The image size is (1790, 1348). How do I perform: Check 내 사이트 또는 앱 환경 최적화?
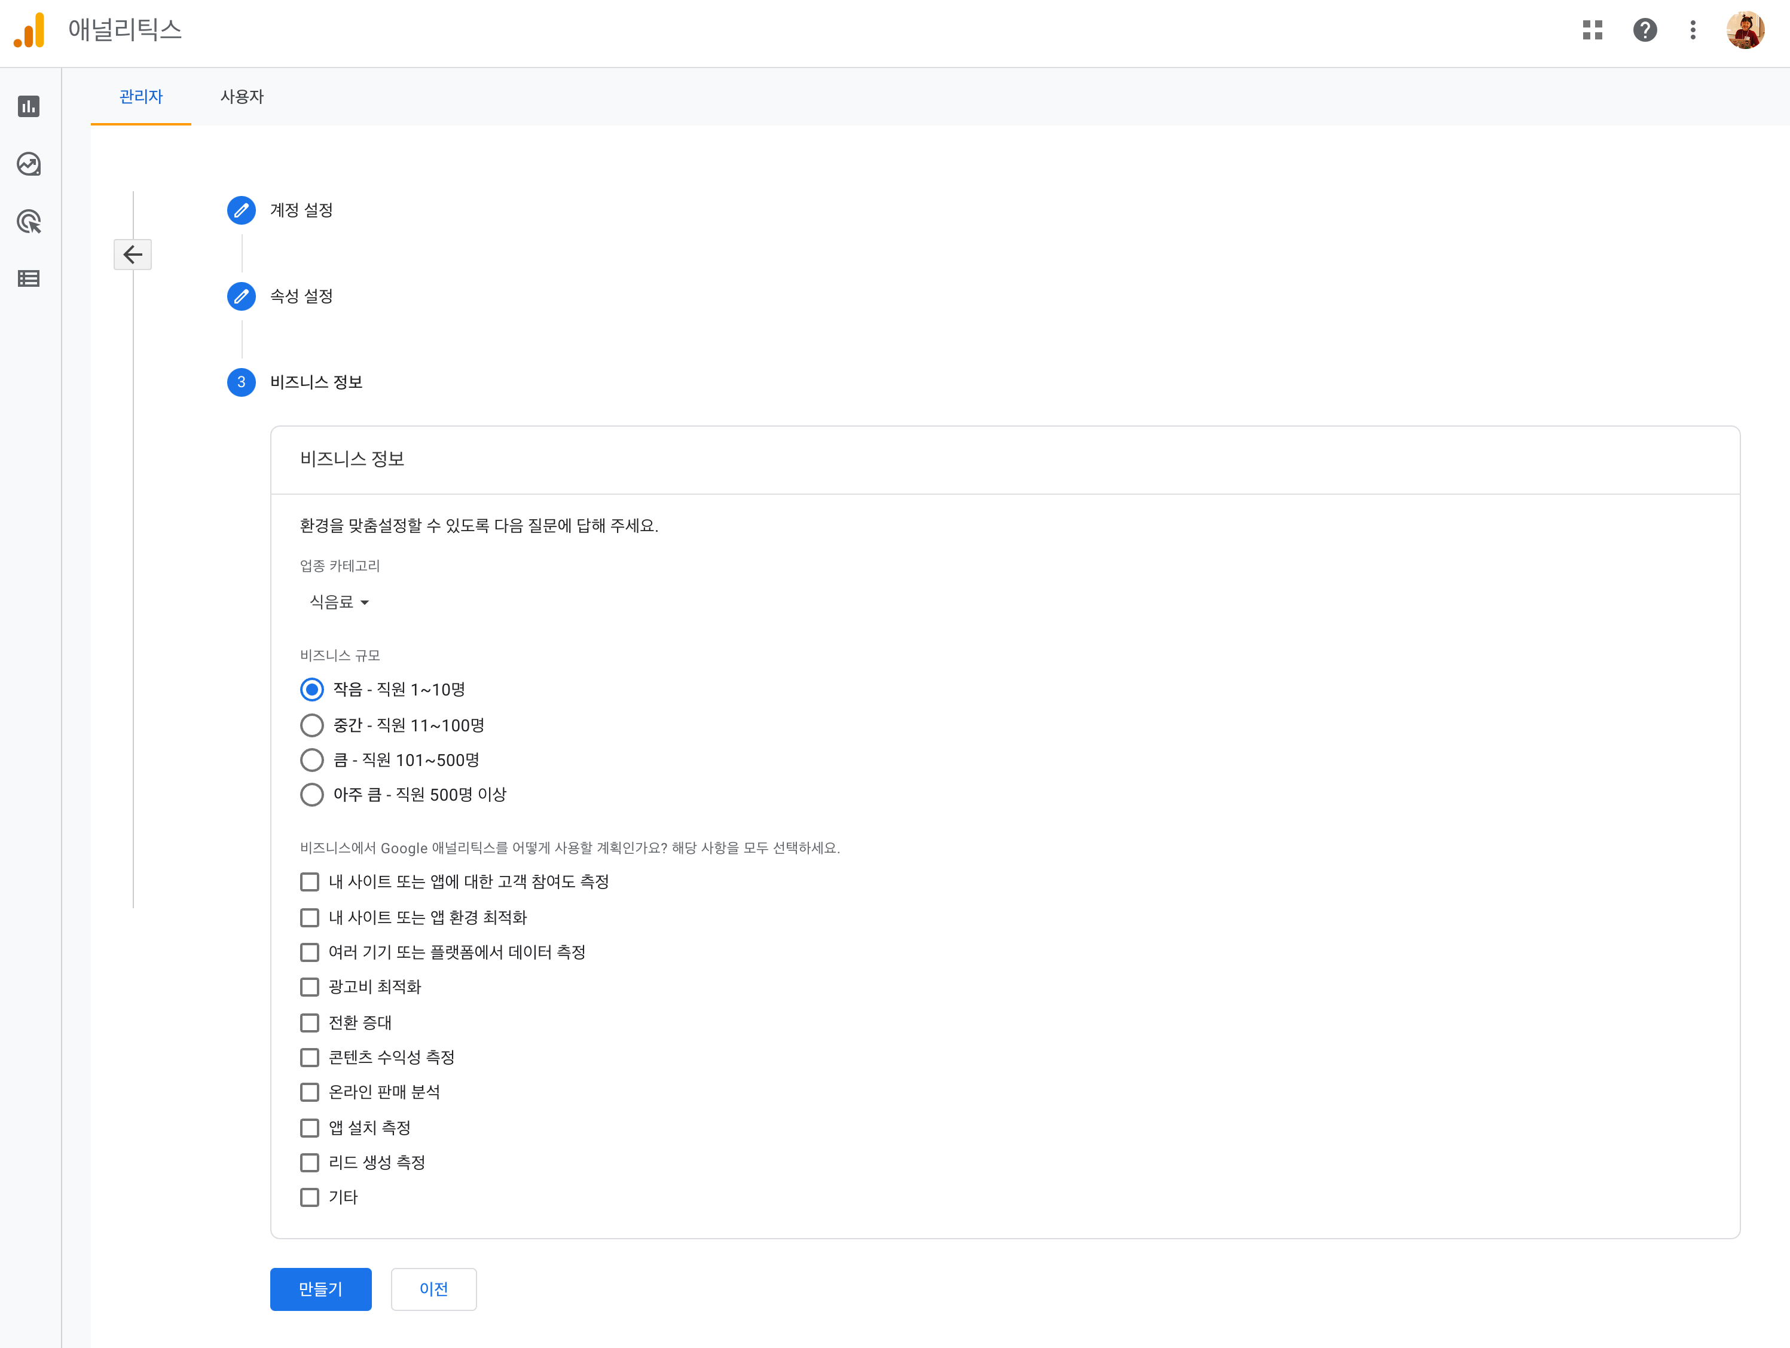310,918
